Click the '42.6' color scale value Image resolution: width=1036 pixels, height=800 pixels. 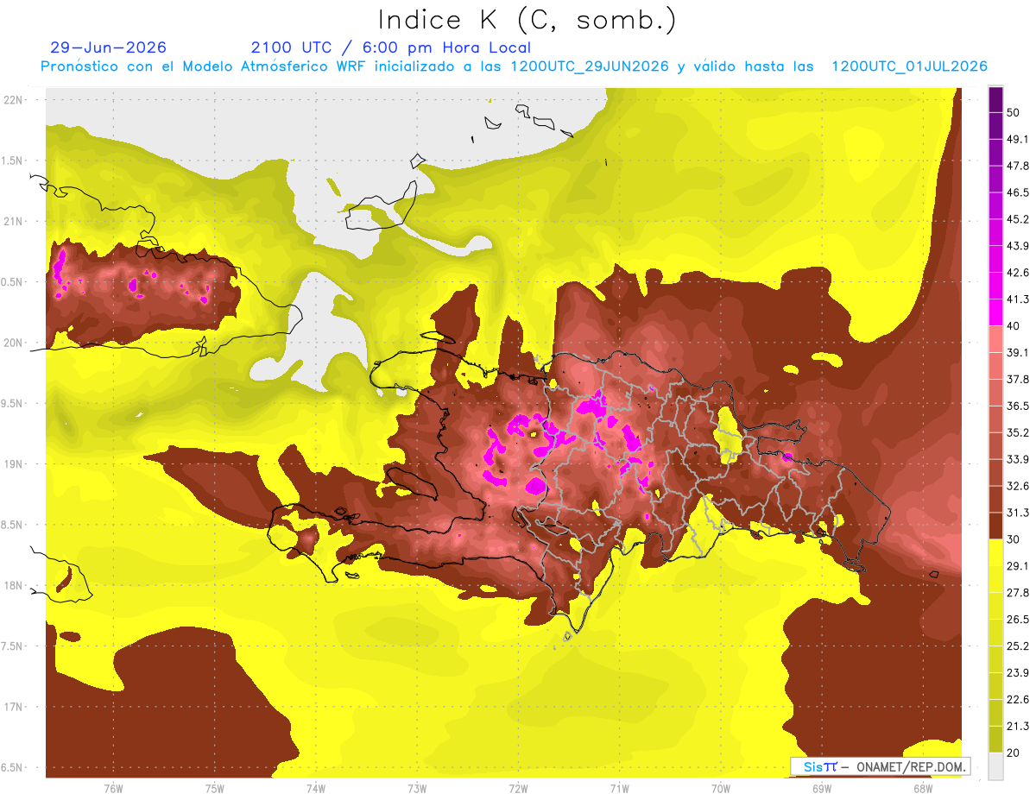1018,273
